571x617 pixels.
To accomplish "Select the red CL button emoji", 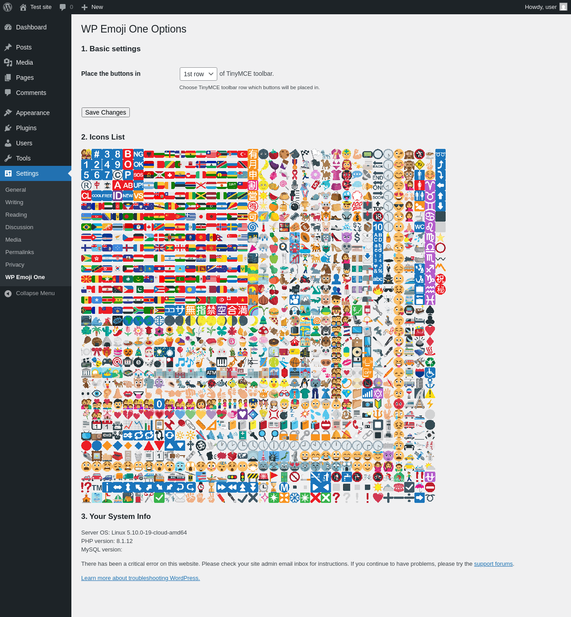I will (86, 196).
